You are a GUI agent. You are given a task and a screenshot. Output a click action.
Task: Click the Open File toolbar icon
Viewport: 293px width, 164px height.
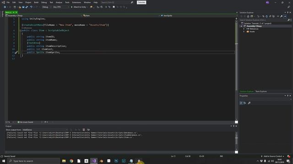20,7
